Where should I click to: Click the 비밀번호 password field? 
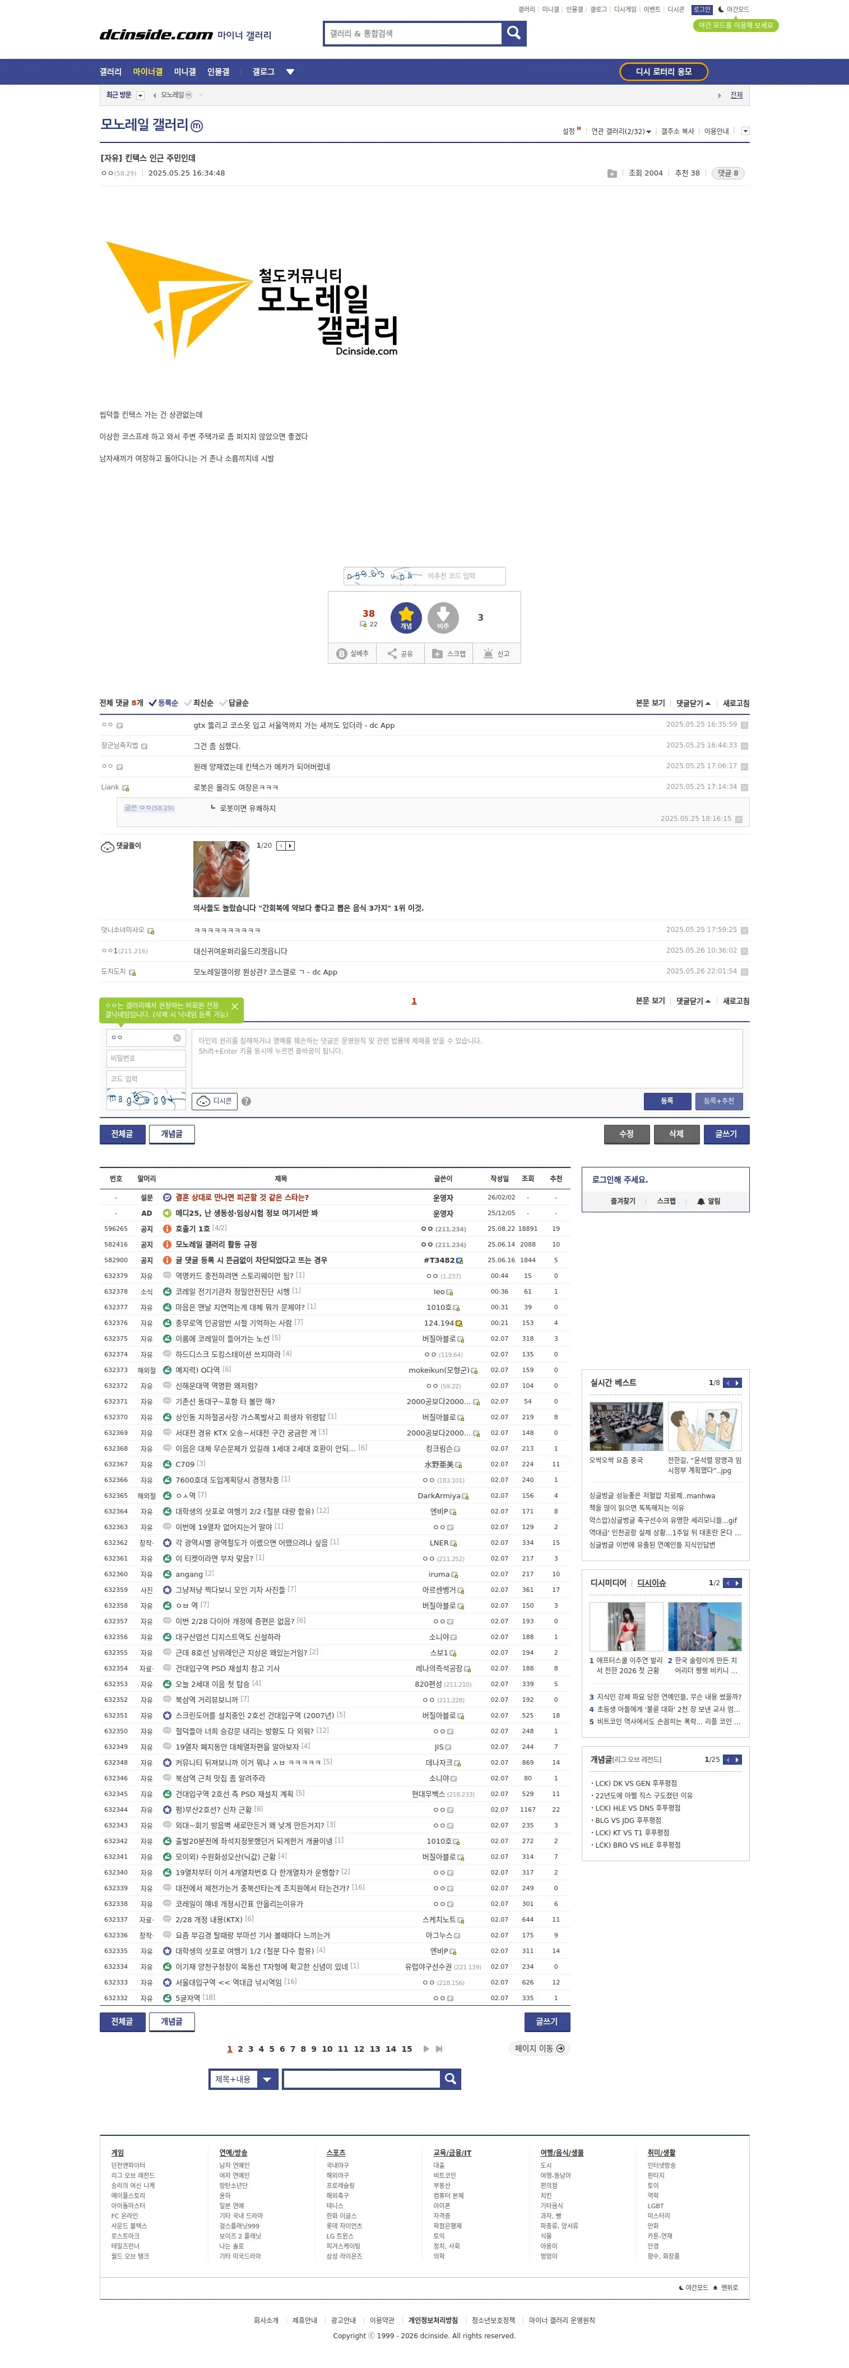click(x=147, y=1058)
